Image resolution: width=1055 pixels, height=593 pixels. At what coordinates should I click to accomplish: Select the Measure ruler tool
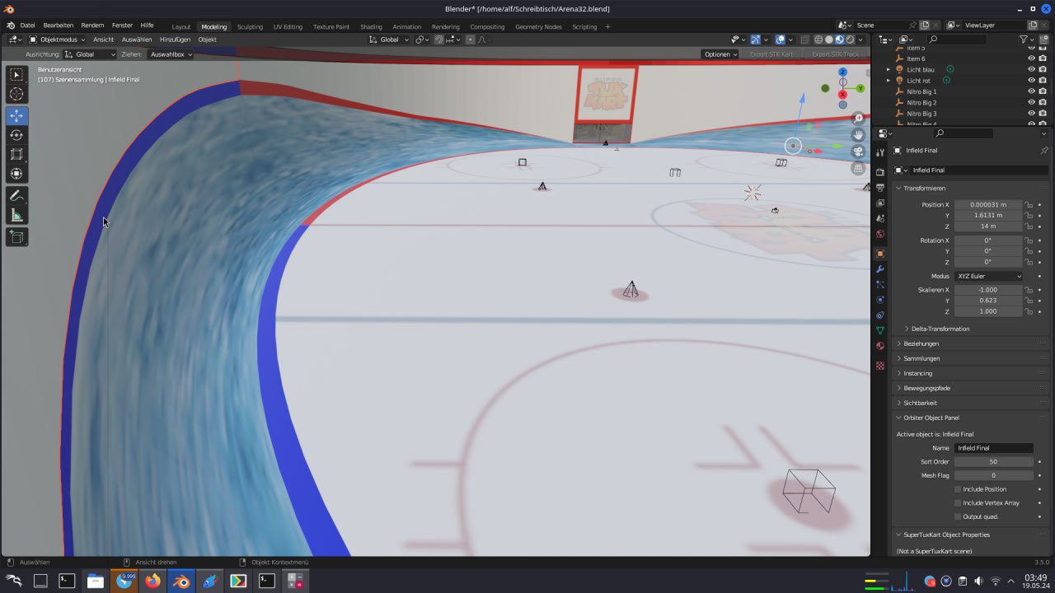click(16, 216)
